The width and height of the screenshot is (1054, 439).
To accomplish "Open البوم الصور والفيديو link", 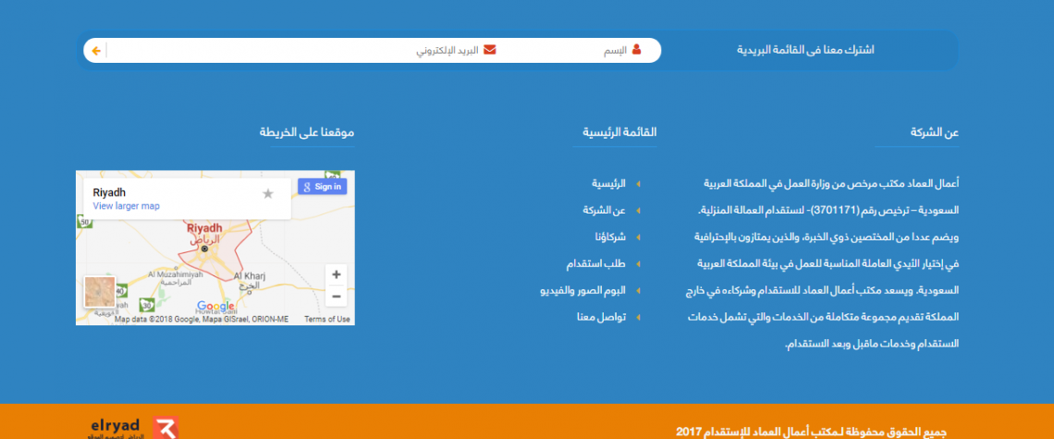I will [x=582, y=290].
